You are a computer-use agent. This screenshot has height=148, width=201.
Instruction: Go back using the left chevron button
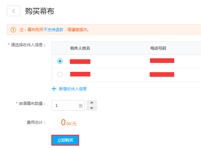[14, 11]
